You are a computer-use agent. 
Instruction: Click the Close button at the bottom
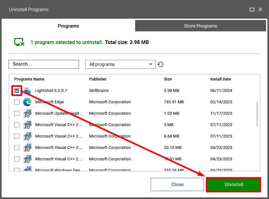[x=177, y=184]
